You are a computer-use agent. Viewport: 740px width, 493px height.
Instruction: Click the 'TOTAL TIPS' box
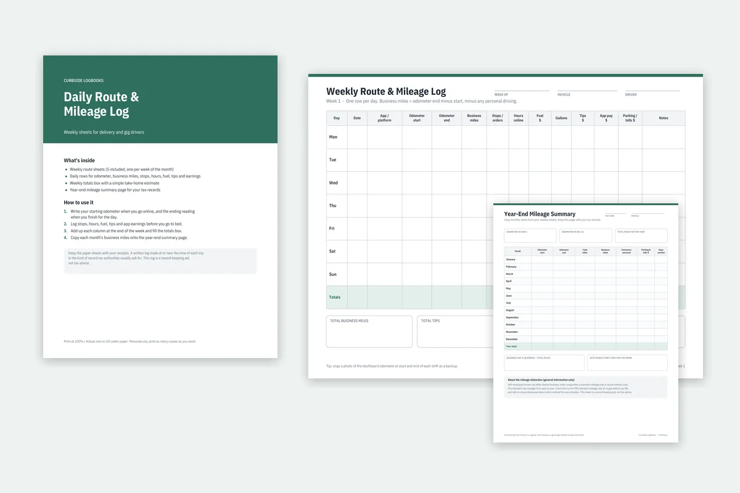pos(455,332)
